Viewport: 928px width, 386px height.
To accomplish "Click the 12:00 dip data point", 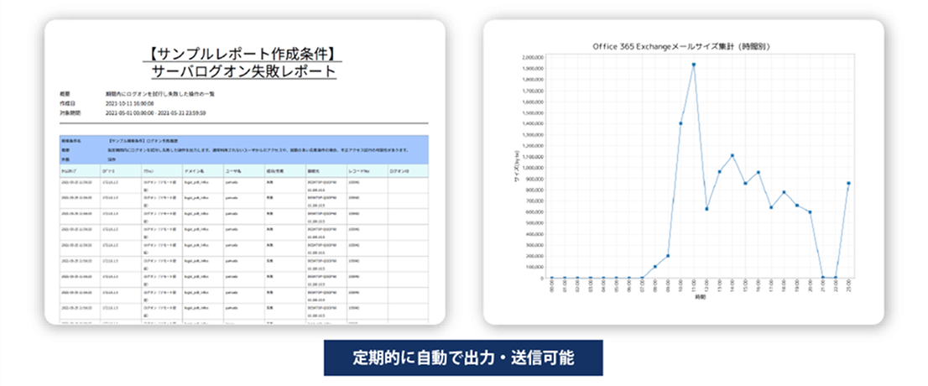I will pos(706,209).
